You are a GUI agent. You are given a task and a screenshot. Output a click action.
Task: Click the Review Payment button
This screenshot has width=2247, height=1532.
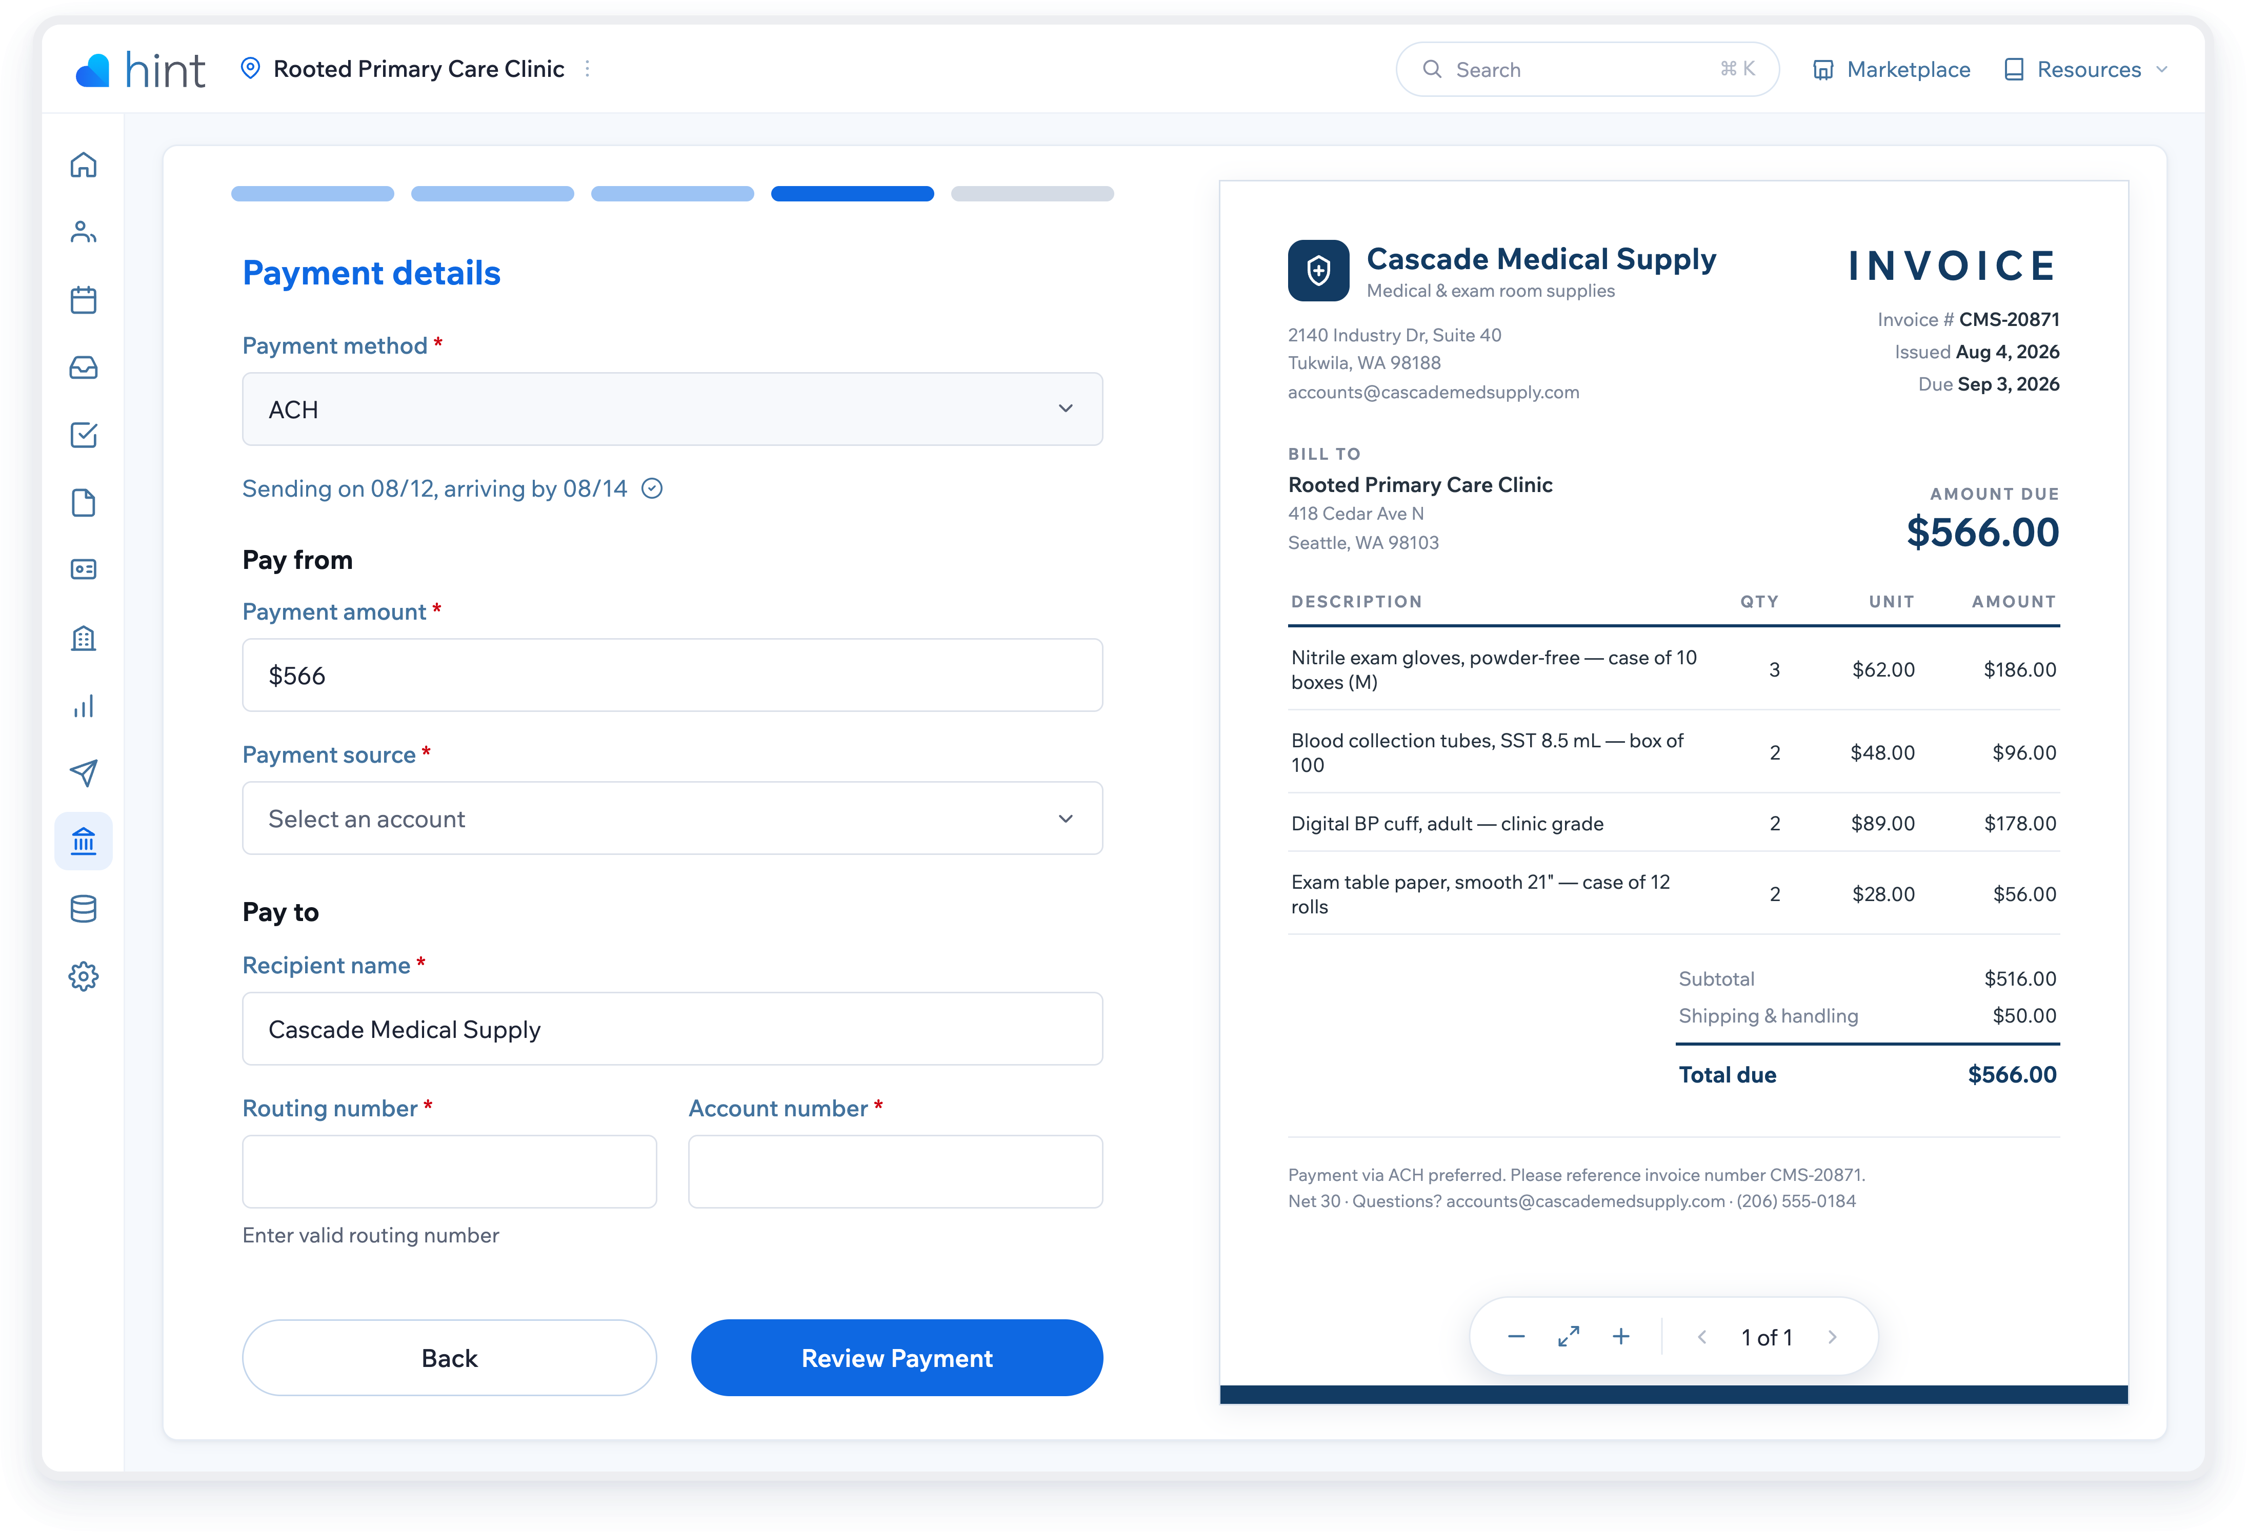896,1358
